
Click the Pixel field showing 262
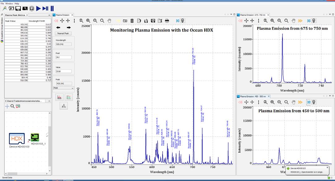pos(64,57)
